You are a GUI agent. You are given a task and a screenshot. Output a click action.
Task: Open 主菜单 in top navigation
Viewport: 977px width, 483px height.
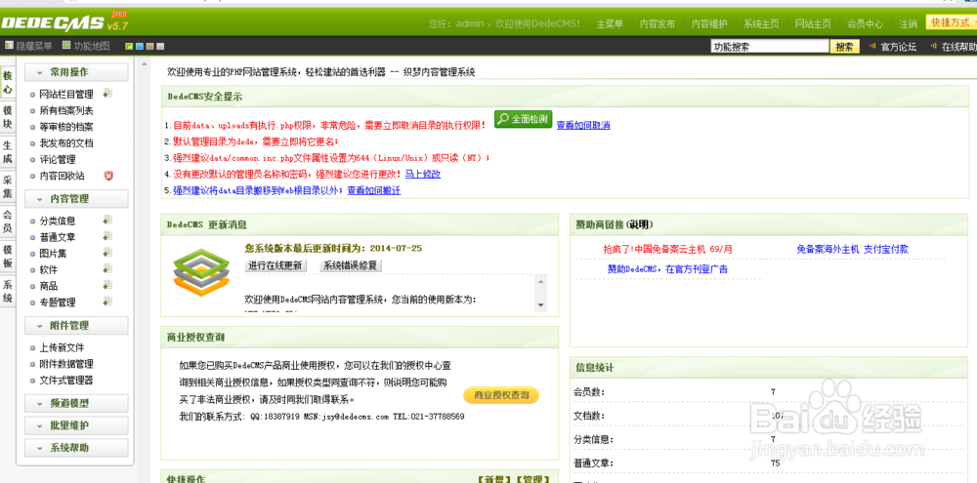pyautogui.click(x=610, y=23)
